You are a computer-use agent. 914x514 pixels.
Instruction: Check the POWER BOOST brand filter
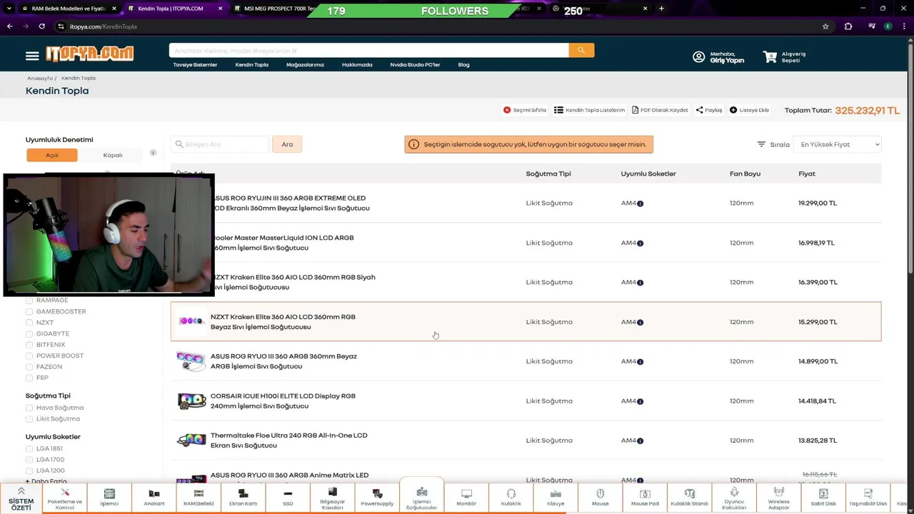[x=29, y=356]
